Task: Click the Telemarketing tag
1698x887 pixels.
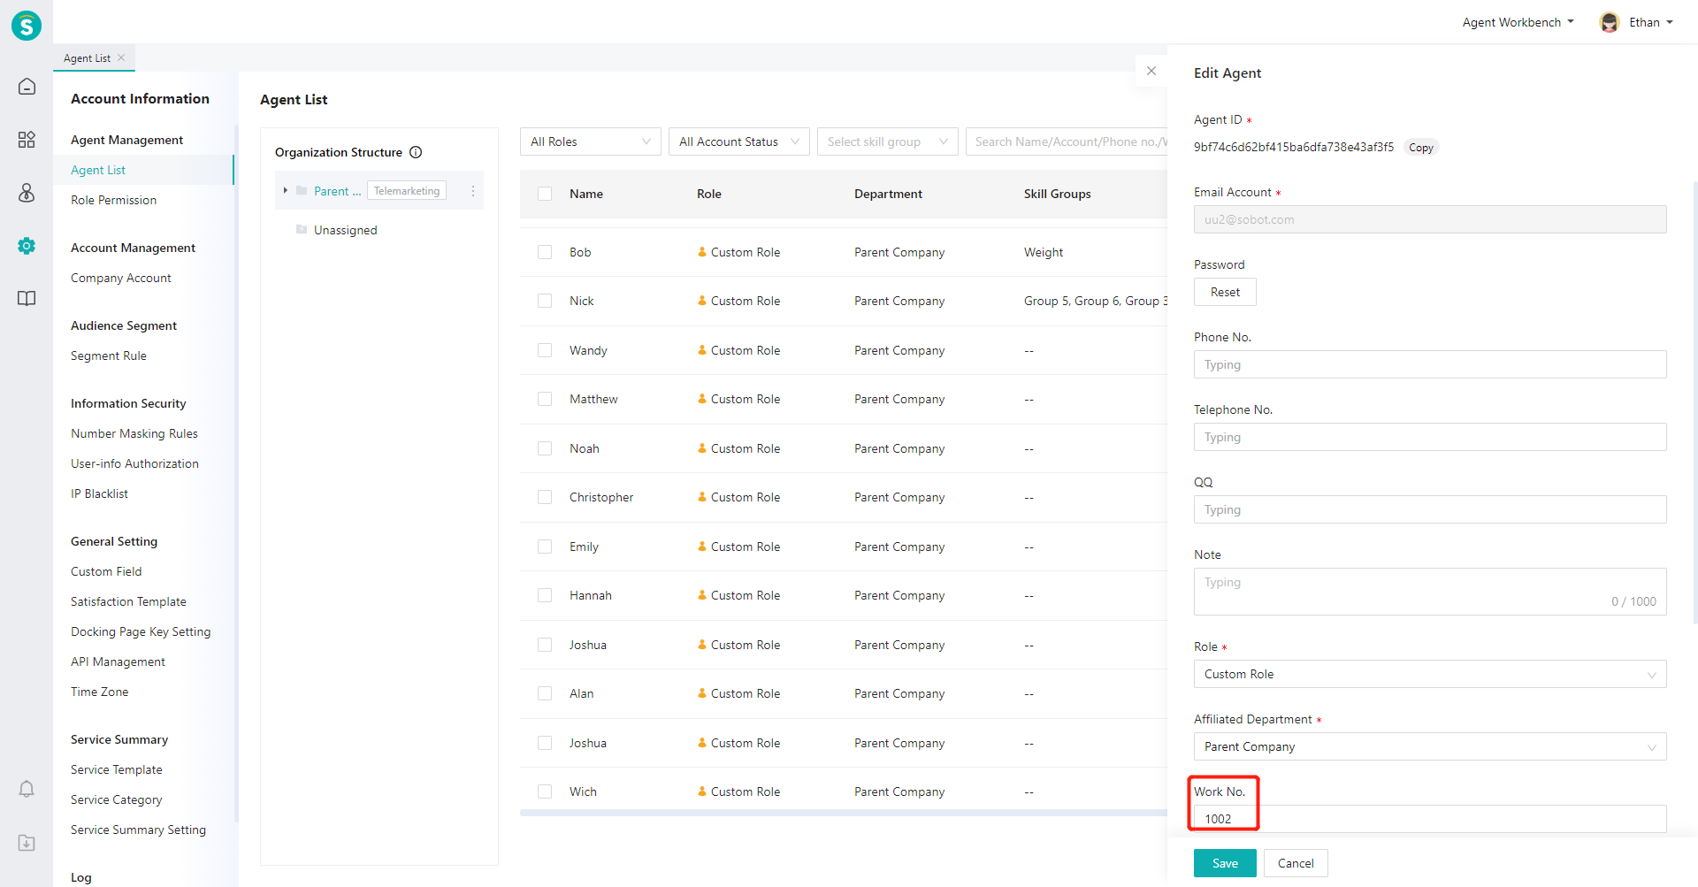Action: pyautogui.click(x=407, y=191)
